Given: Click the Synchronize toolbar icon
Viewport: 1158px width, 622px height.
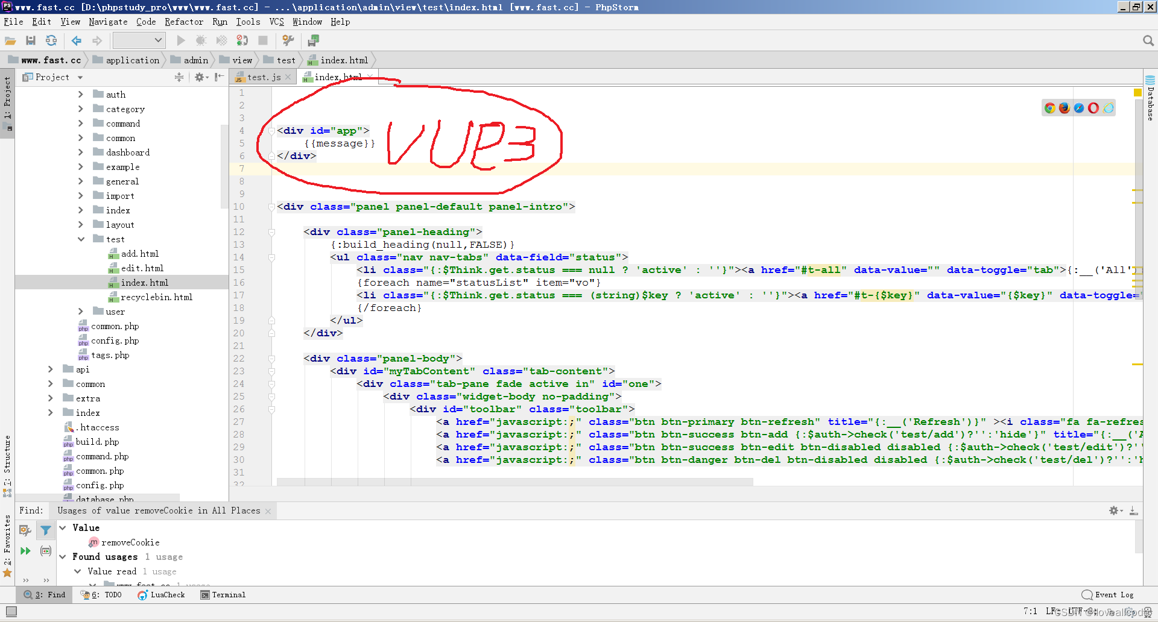Looking at the screenshot, I should [x=51, y=40].
